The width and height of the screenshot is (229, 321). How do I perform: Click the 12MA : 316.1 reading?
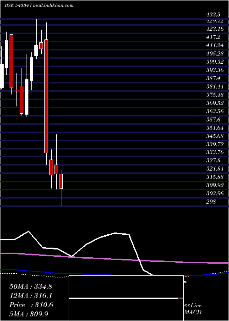pyautogui.click(x=31, y=296)
